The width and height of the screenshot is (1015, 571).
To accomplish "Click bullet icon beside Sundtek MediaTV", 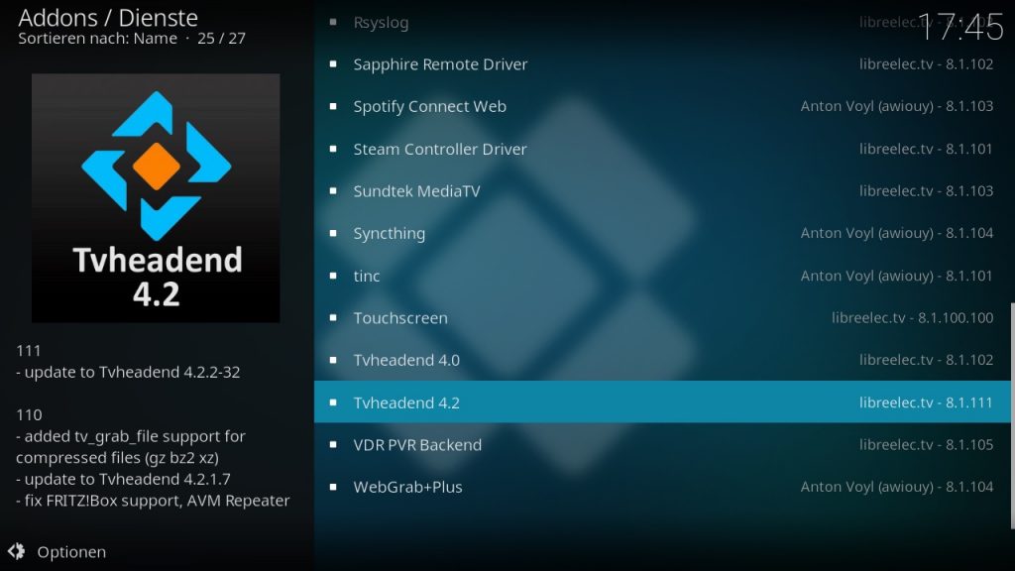I will [x=333, y=191].
